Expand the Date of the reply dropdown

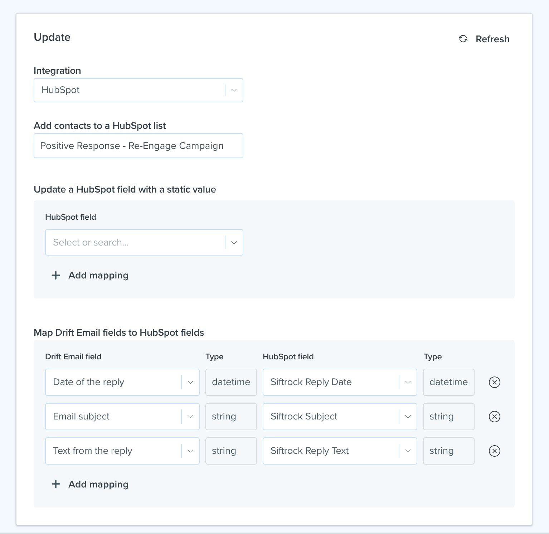(x=122, y=382)
